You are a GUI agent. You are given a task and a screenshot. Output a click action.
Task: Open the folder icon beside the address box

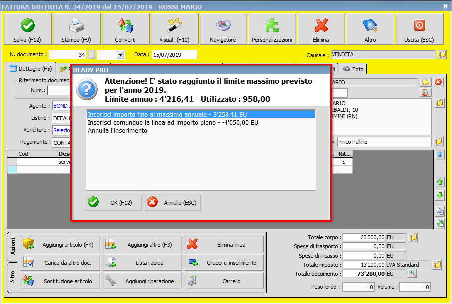tap(439, 103)
